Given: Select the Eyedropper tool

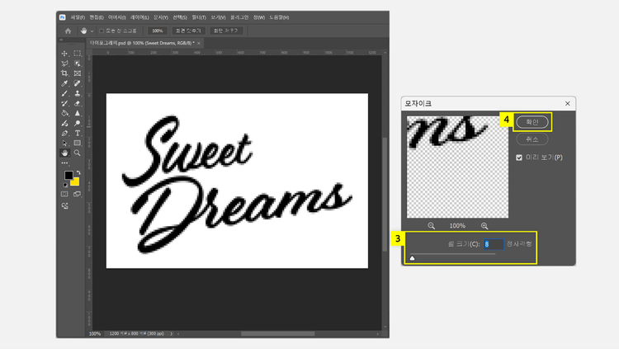Looking at the screenshot, I should 64,83.
